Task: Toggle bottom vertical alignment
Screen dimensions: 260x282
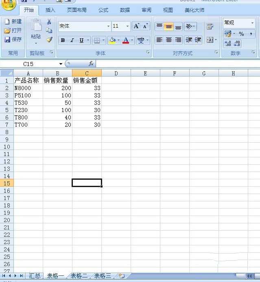Action: tap(178, 26)
